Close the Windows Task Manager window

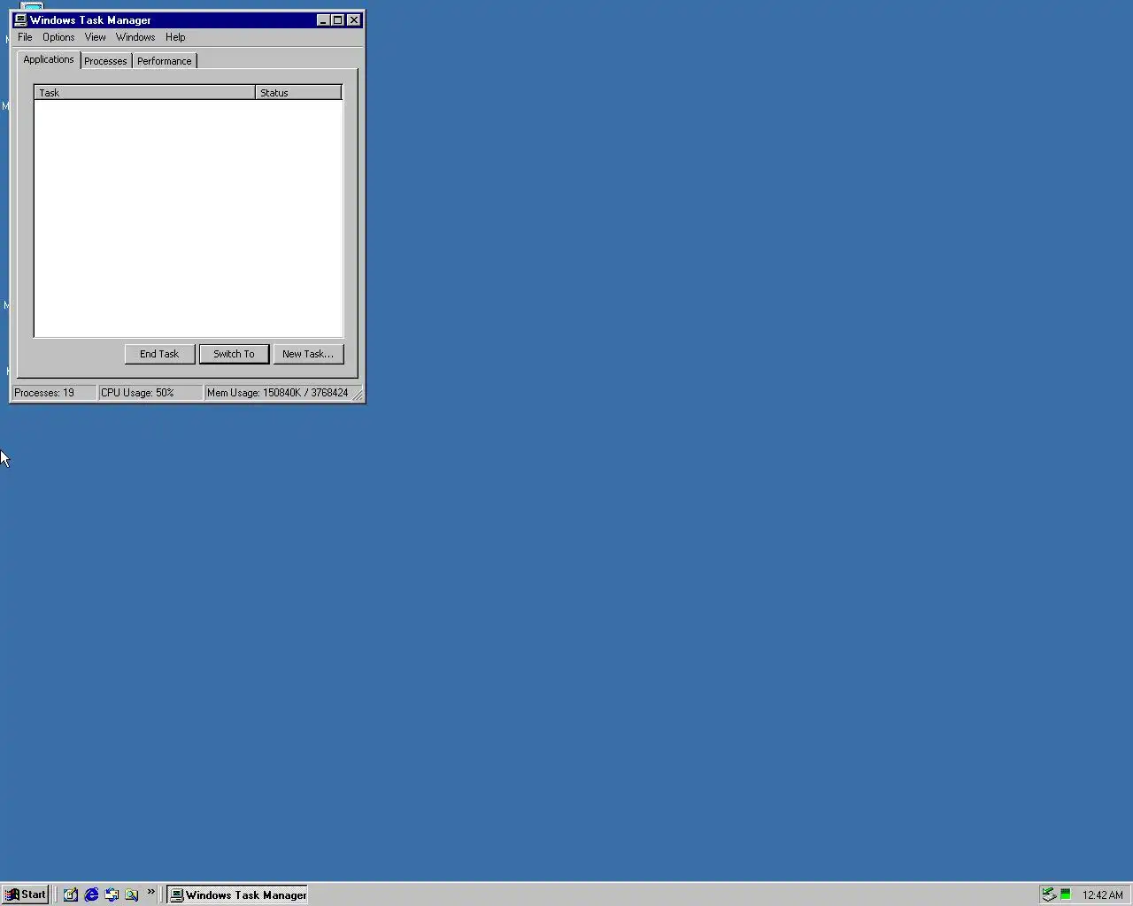click(x=354, y=19)
